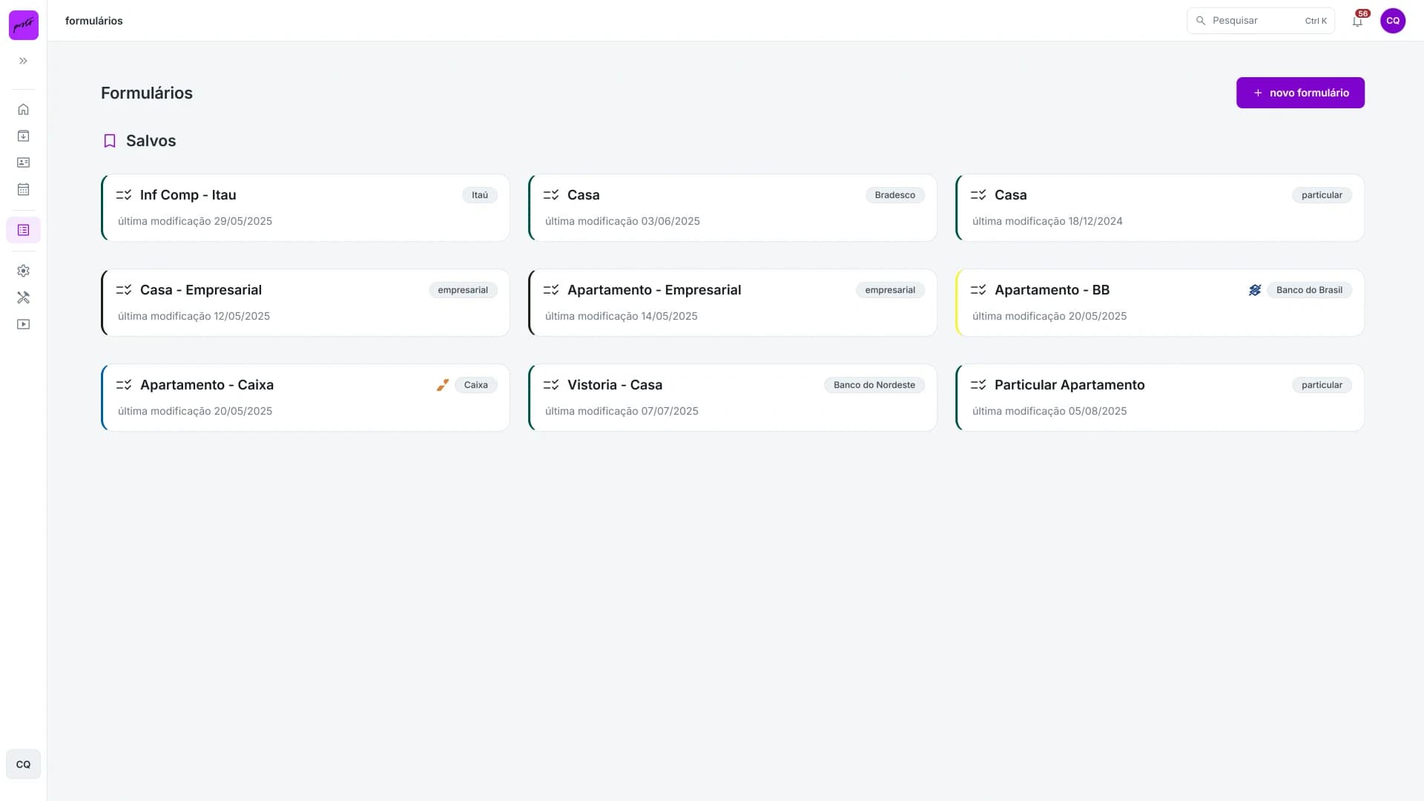Click the orange Caixa logo icon
Viewport: 1424px width, 801px height.
(443, 385)
